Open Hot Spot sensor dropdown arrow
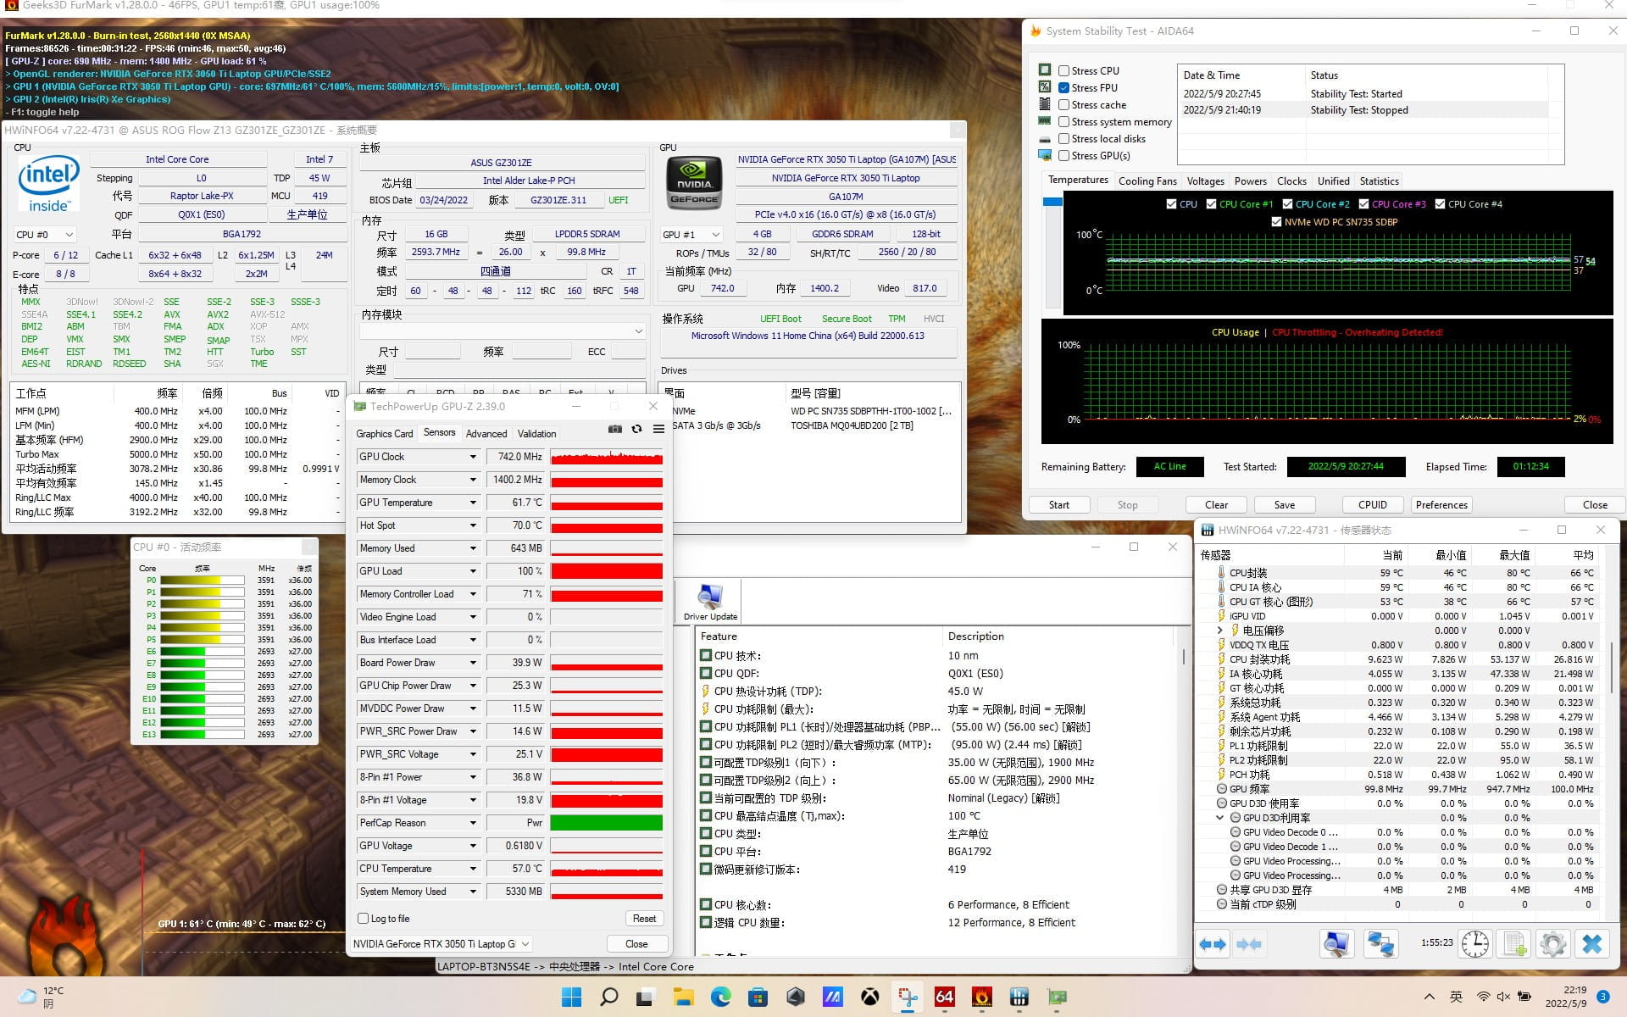 [x=473, y=525]
